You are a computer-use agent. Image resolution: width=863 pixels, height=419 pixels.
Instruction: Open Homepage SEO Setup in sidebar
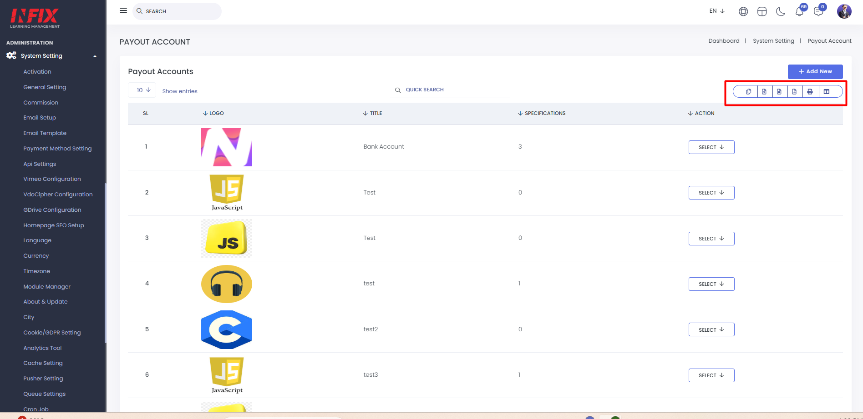[x=54, y=225]
